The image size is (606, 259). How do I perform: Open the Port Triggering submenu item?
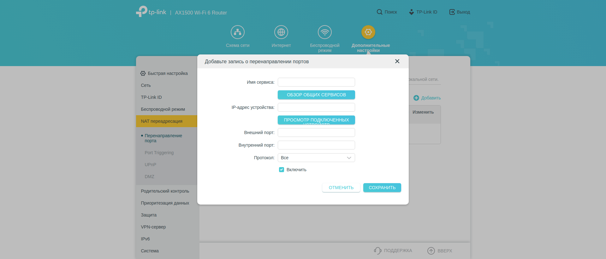(159, 153)
